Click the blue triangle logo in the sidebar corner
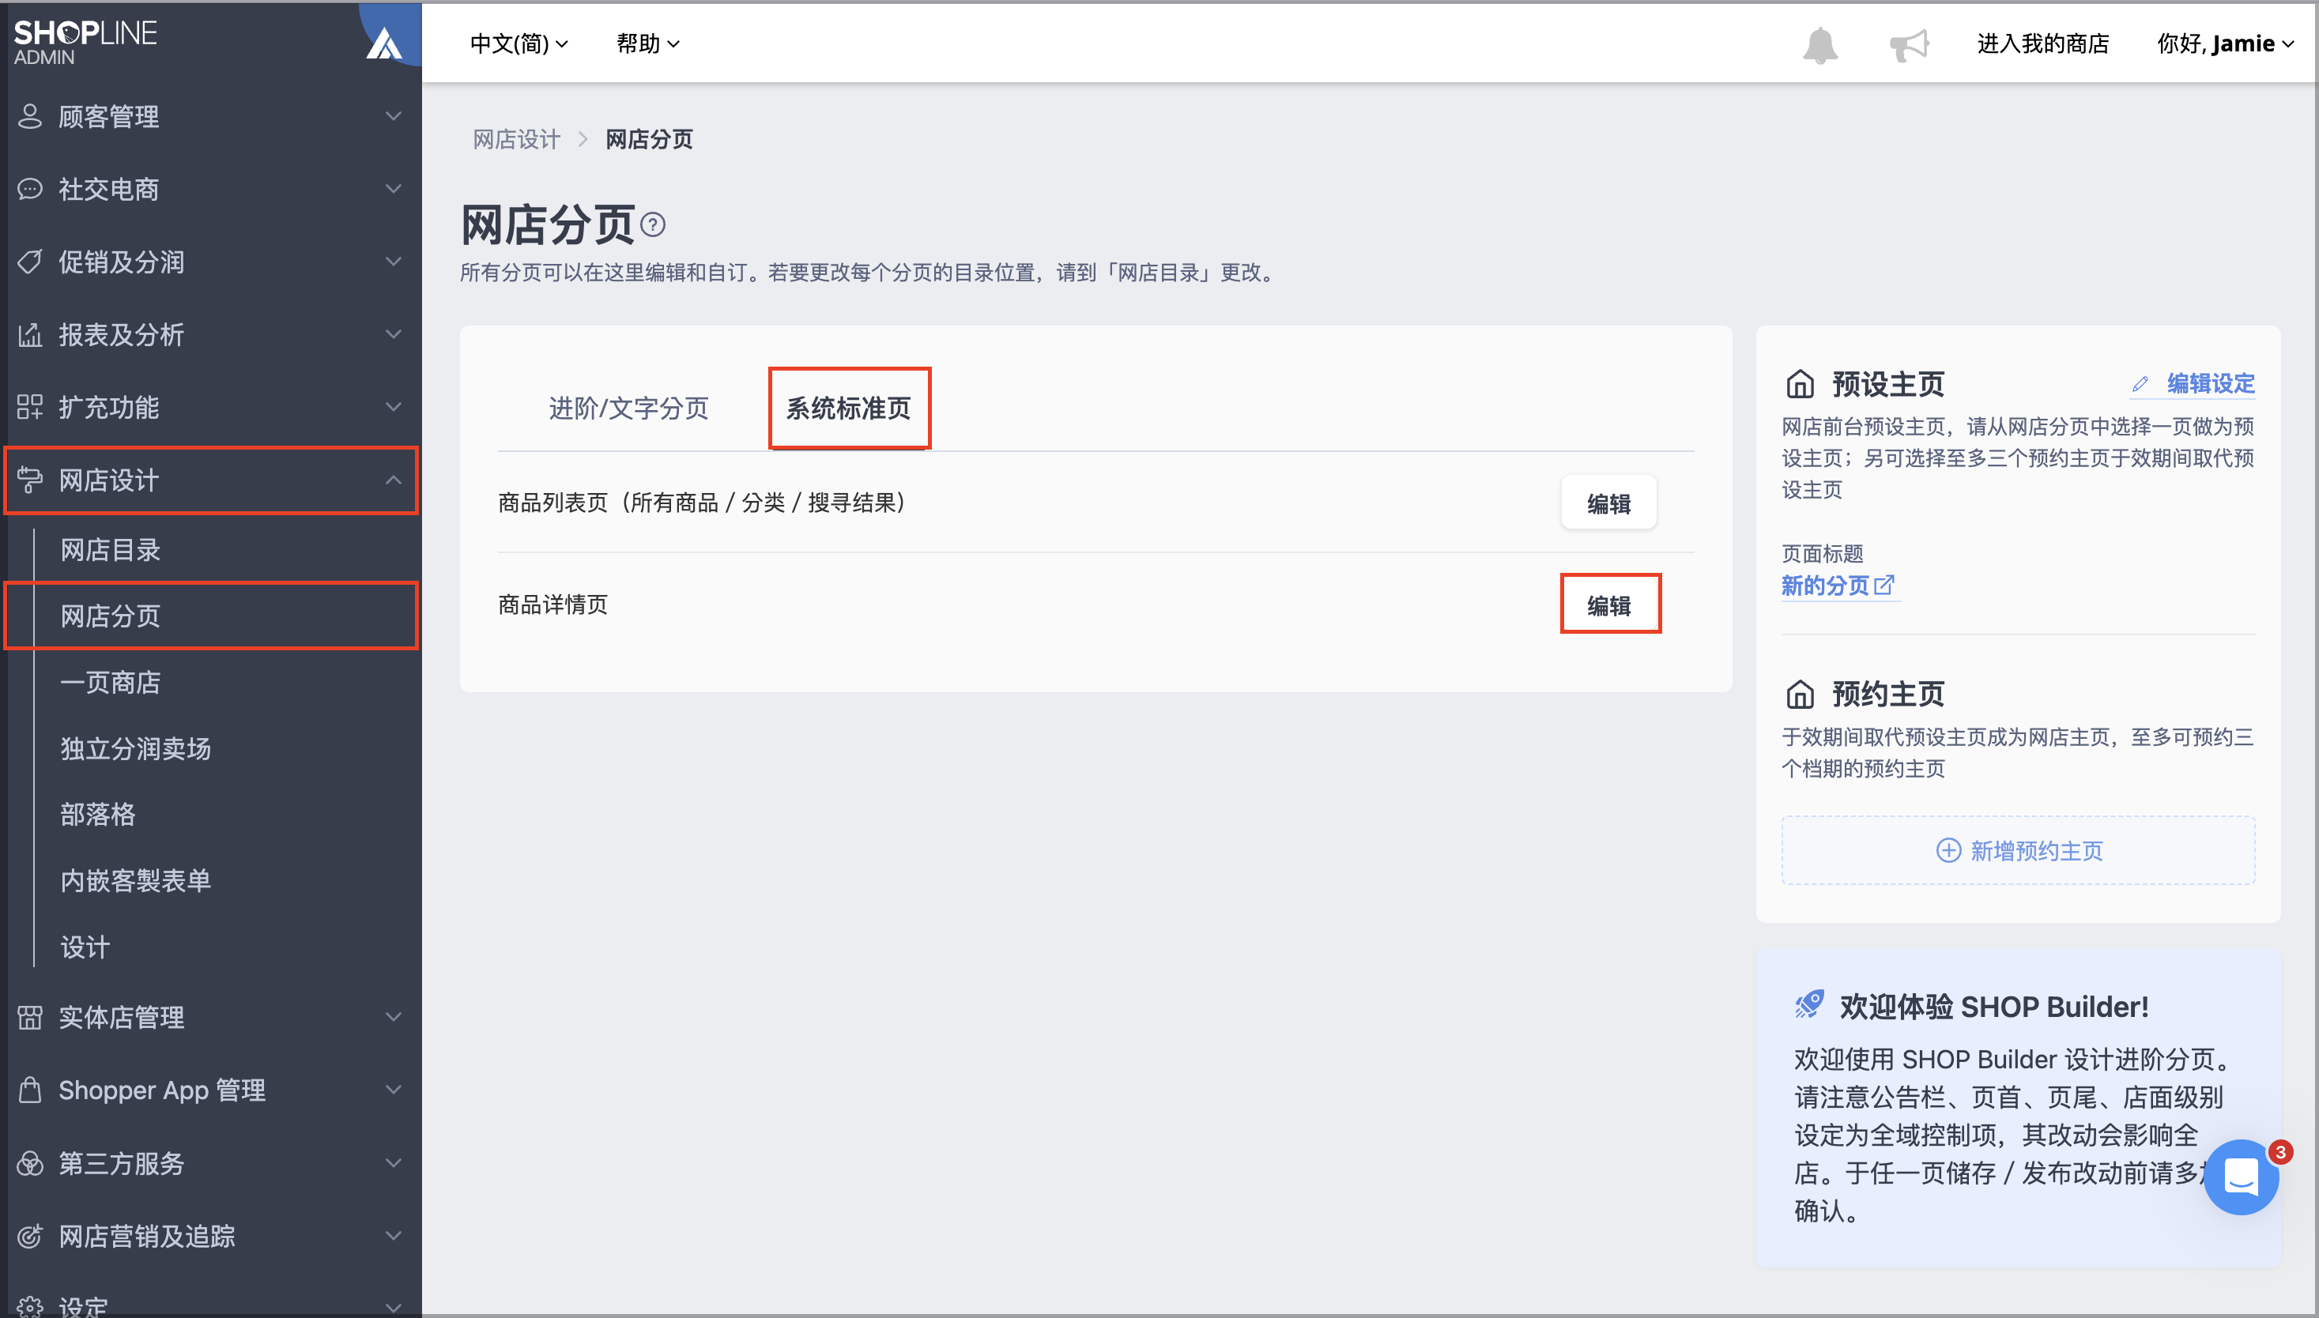The width and height of the screenshot is (2319, 1318). point(384,43)
